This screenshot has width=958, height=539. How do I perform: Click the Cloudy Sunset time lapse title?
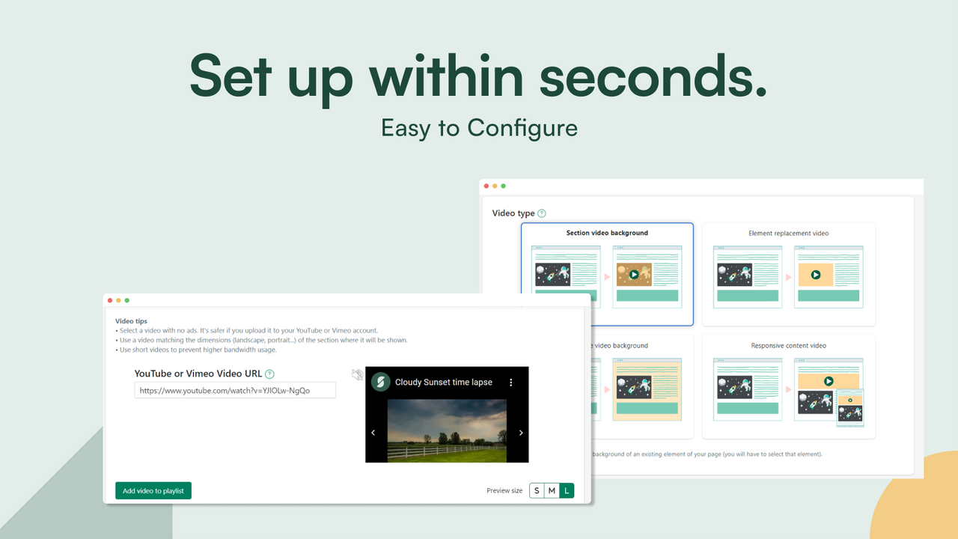[x=444, y=382]
